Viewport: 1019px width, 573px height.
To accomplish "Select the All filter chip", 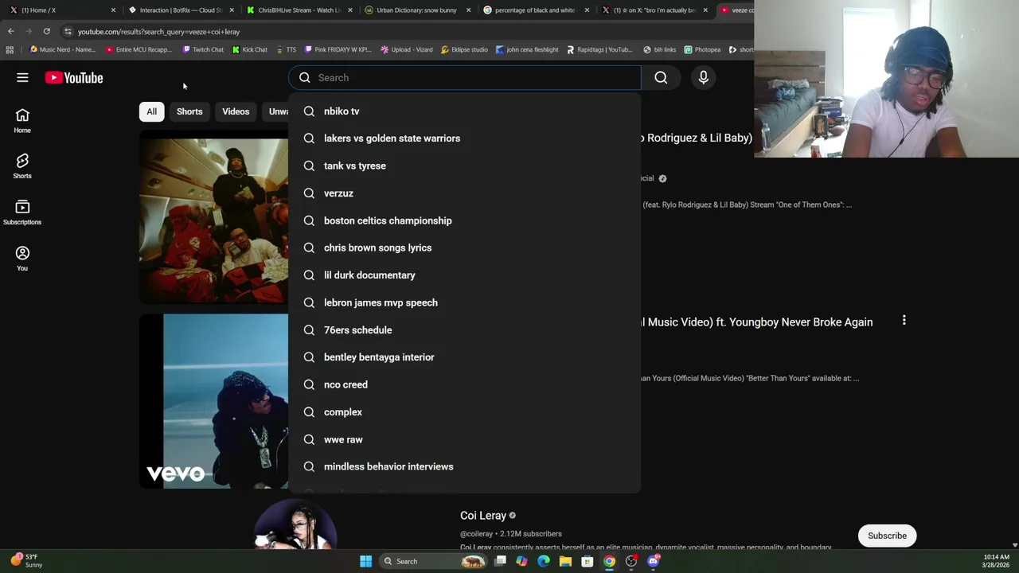I will tap(151, 111).
